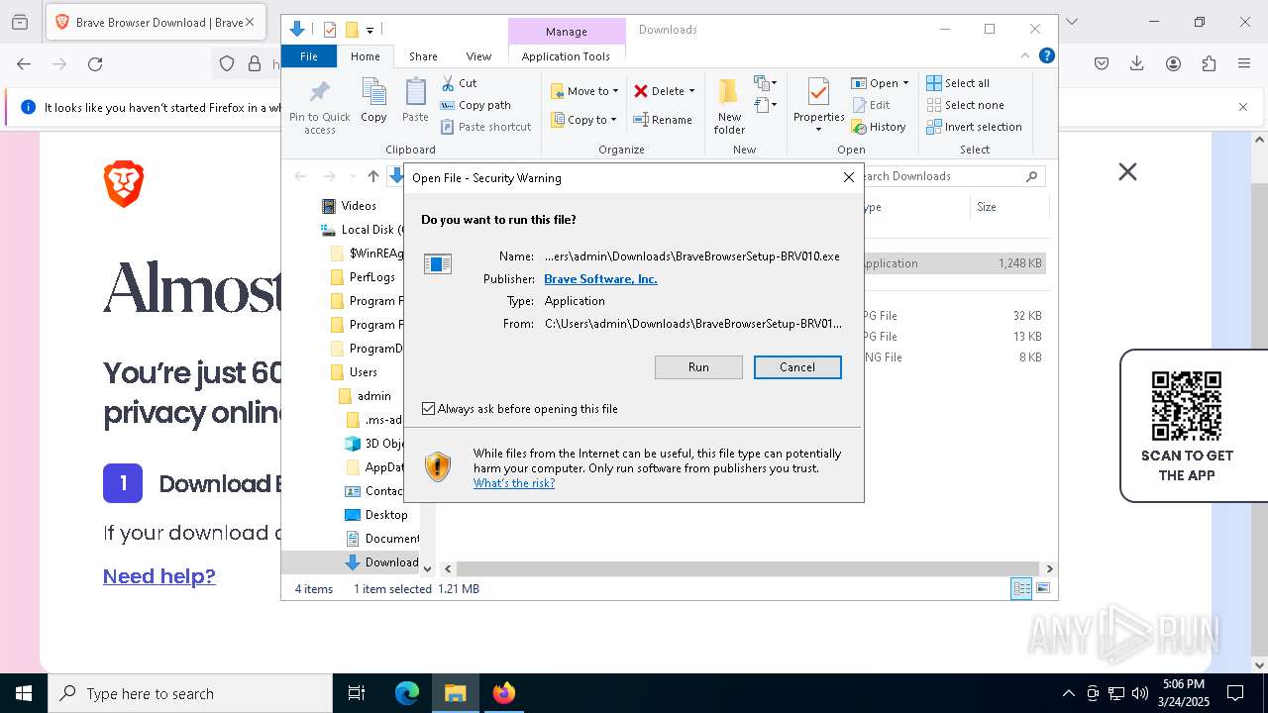Open Firefox account icon
Screen dimensions: 1268x713
click(x=1173, y=63)
